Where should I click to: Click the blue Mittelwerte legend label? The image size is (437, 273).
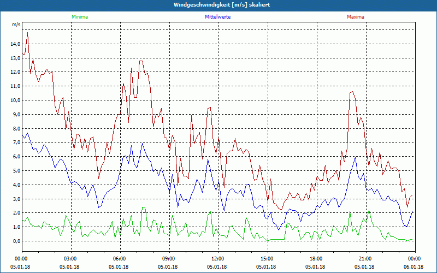click(x=217, y=17)
